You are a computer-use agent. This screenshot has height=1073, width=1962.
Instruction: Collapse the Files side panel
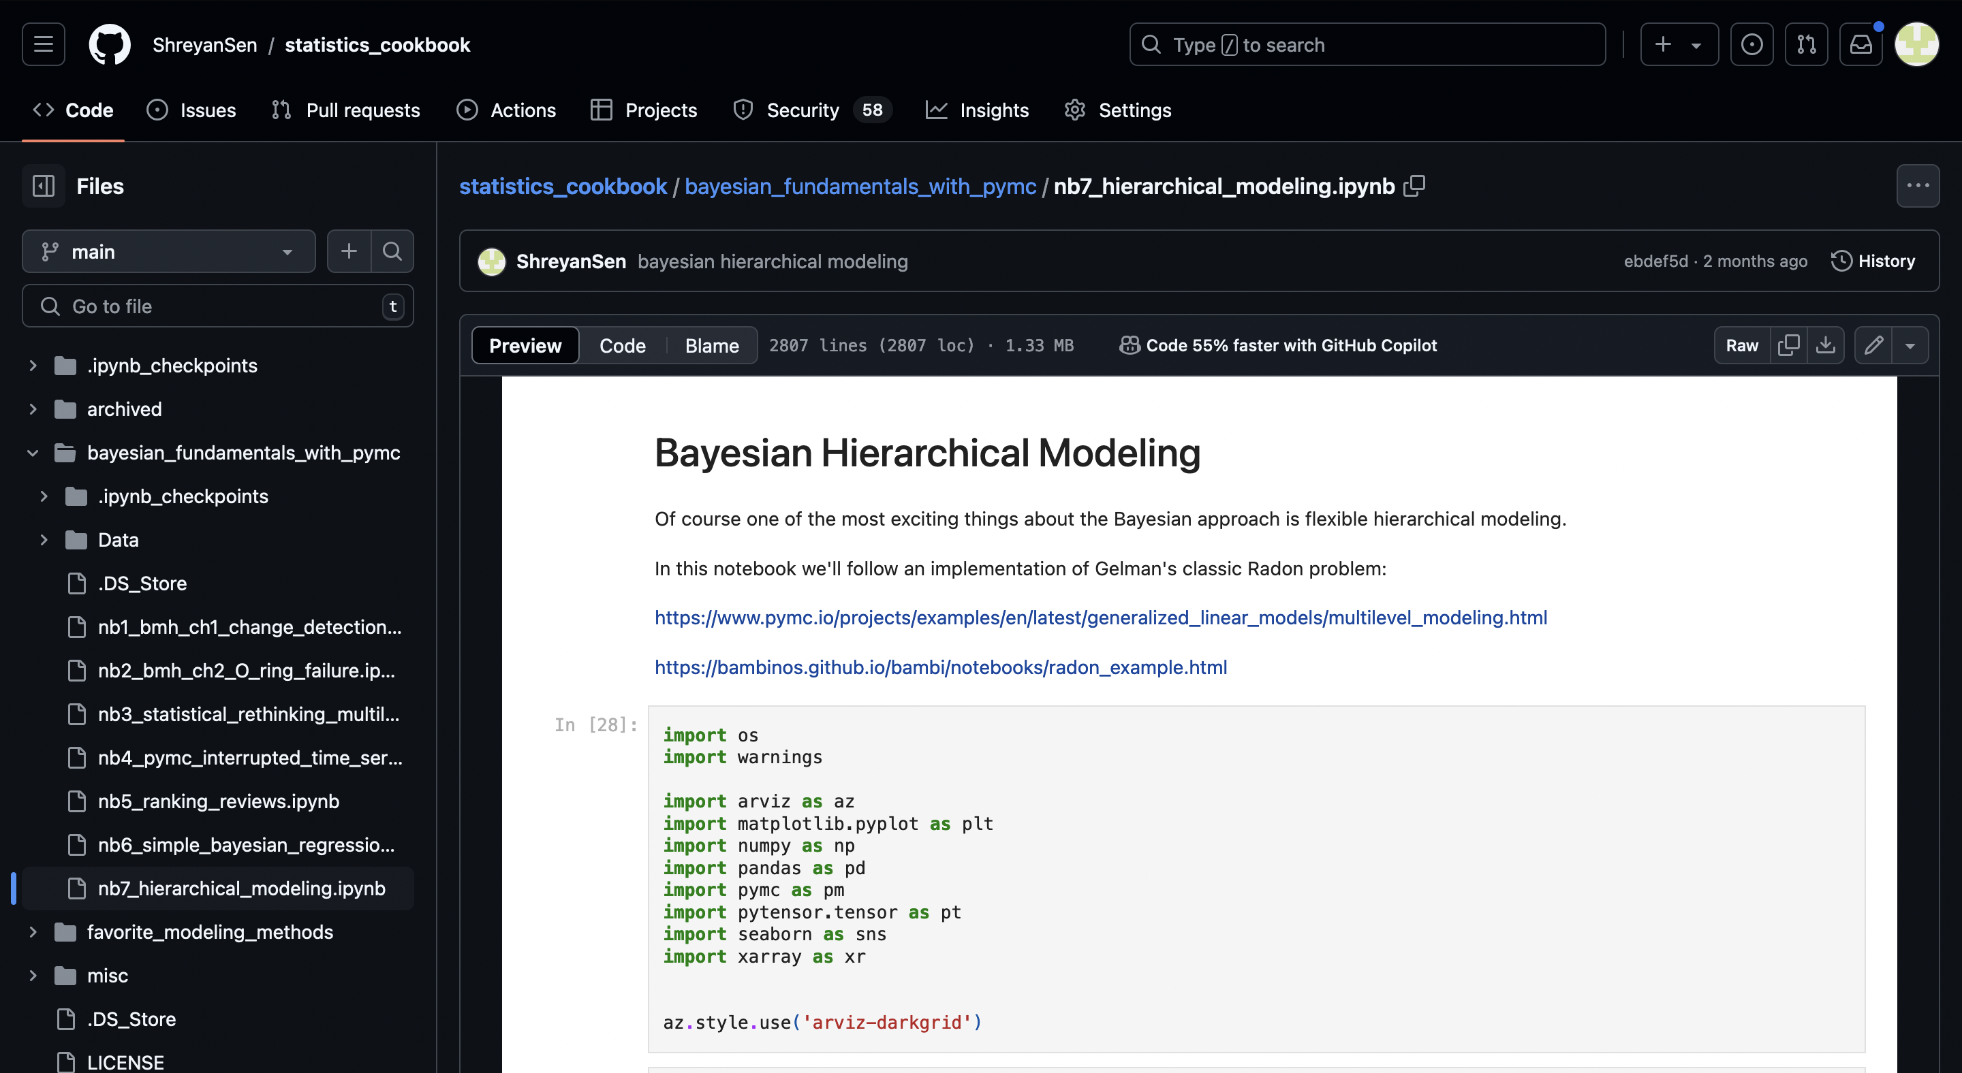44,186
